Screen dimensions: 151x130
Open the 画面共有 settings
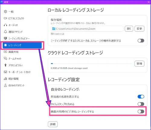[x=22, y=52]
